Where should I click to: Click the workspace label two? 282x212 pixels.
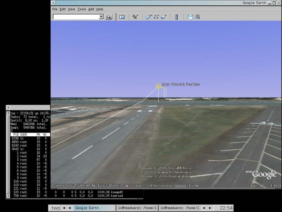tap(56, 208)
